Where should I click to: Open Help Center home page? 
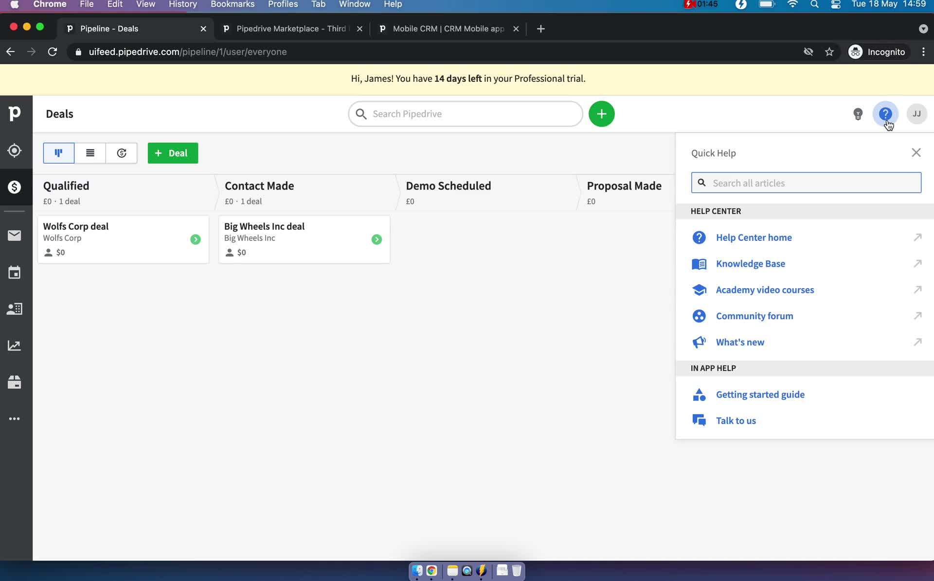pos(754,237)
